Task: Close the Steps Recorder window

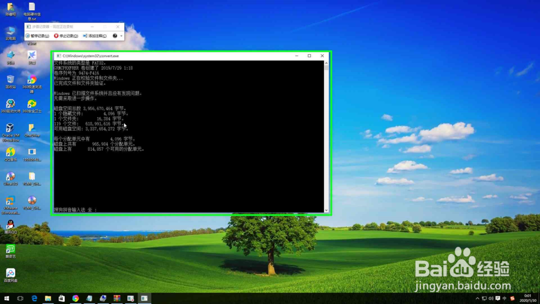Action: coord(118,27)
